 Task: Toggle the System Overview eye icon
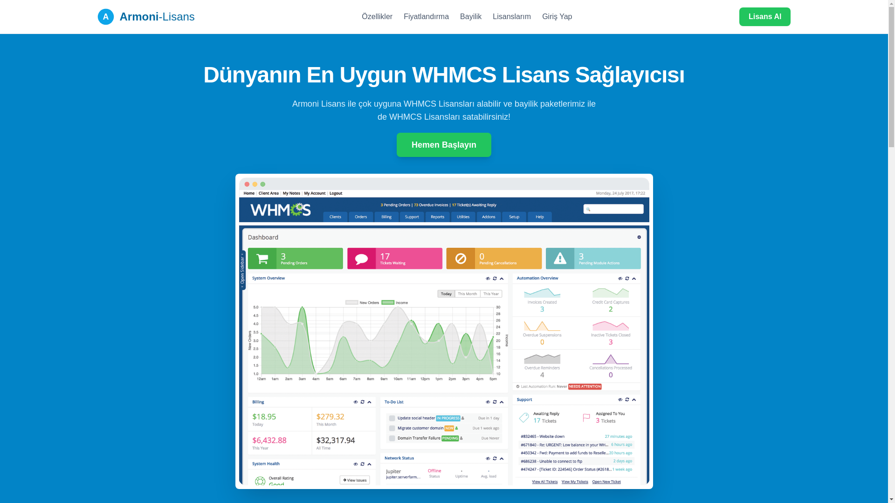tap(488, 279)
